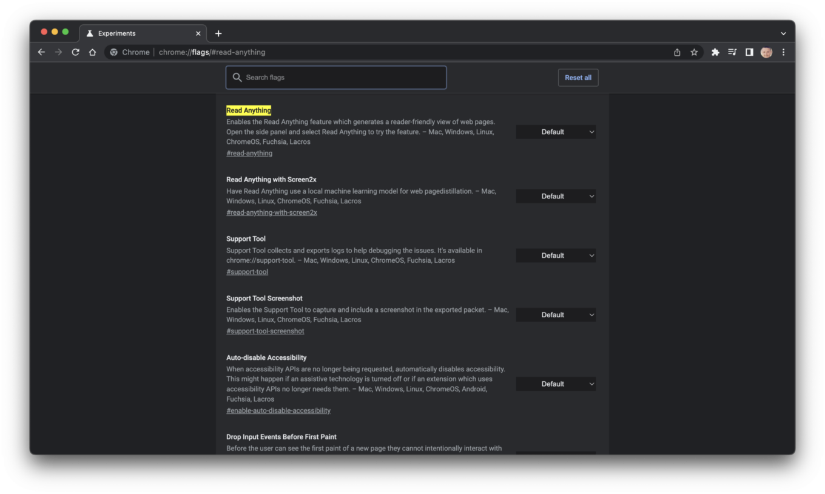Click the Reset all button
Screen dimensions: 825x494
click(x=578, y=78)
